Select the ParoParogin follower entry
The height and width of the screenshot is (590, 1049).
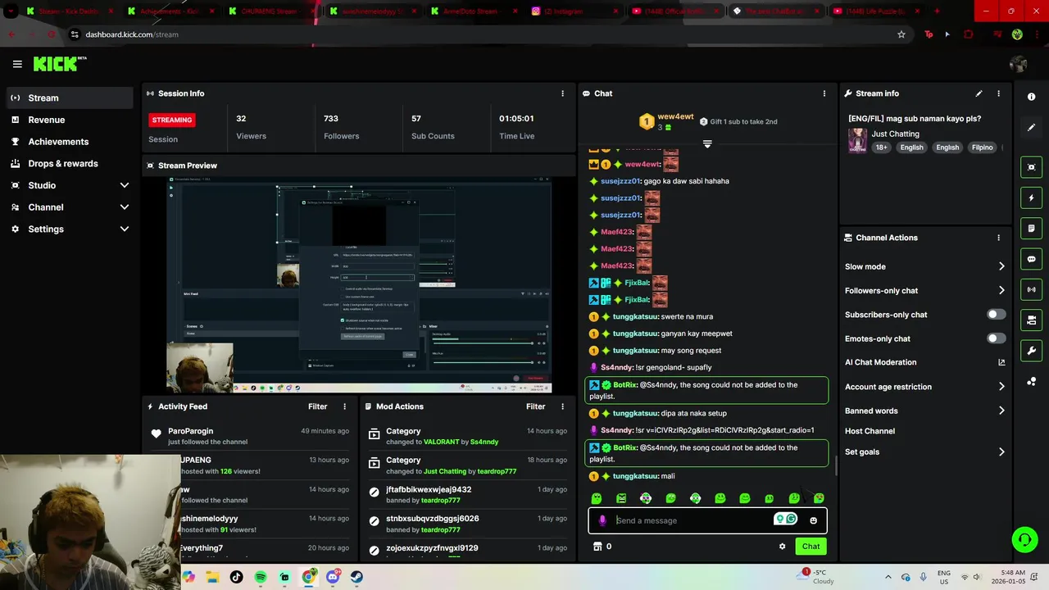[249, 436]
